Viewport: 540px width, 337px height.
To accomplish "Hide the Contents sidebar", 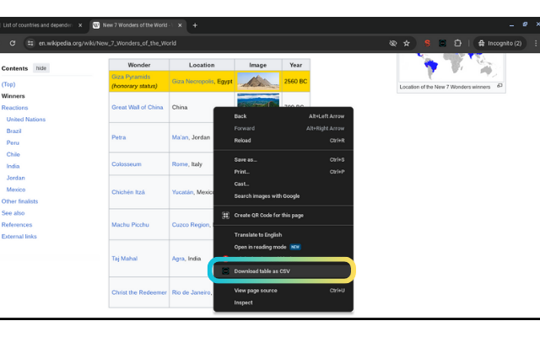I will pos(41,68).
